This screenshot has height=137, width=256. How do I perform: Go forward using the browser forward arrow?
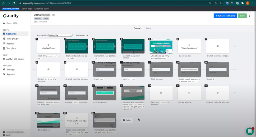pyautogui.click(x=9, y=3)
